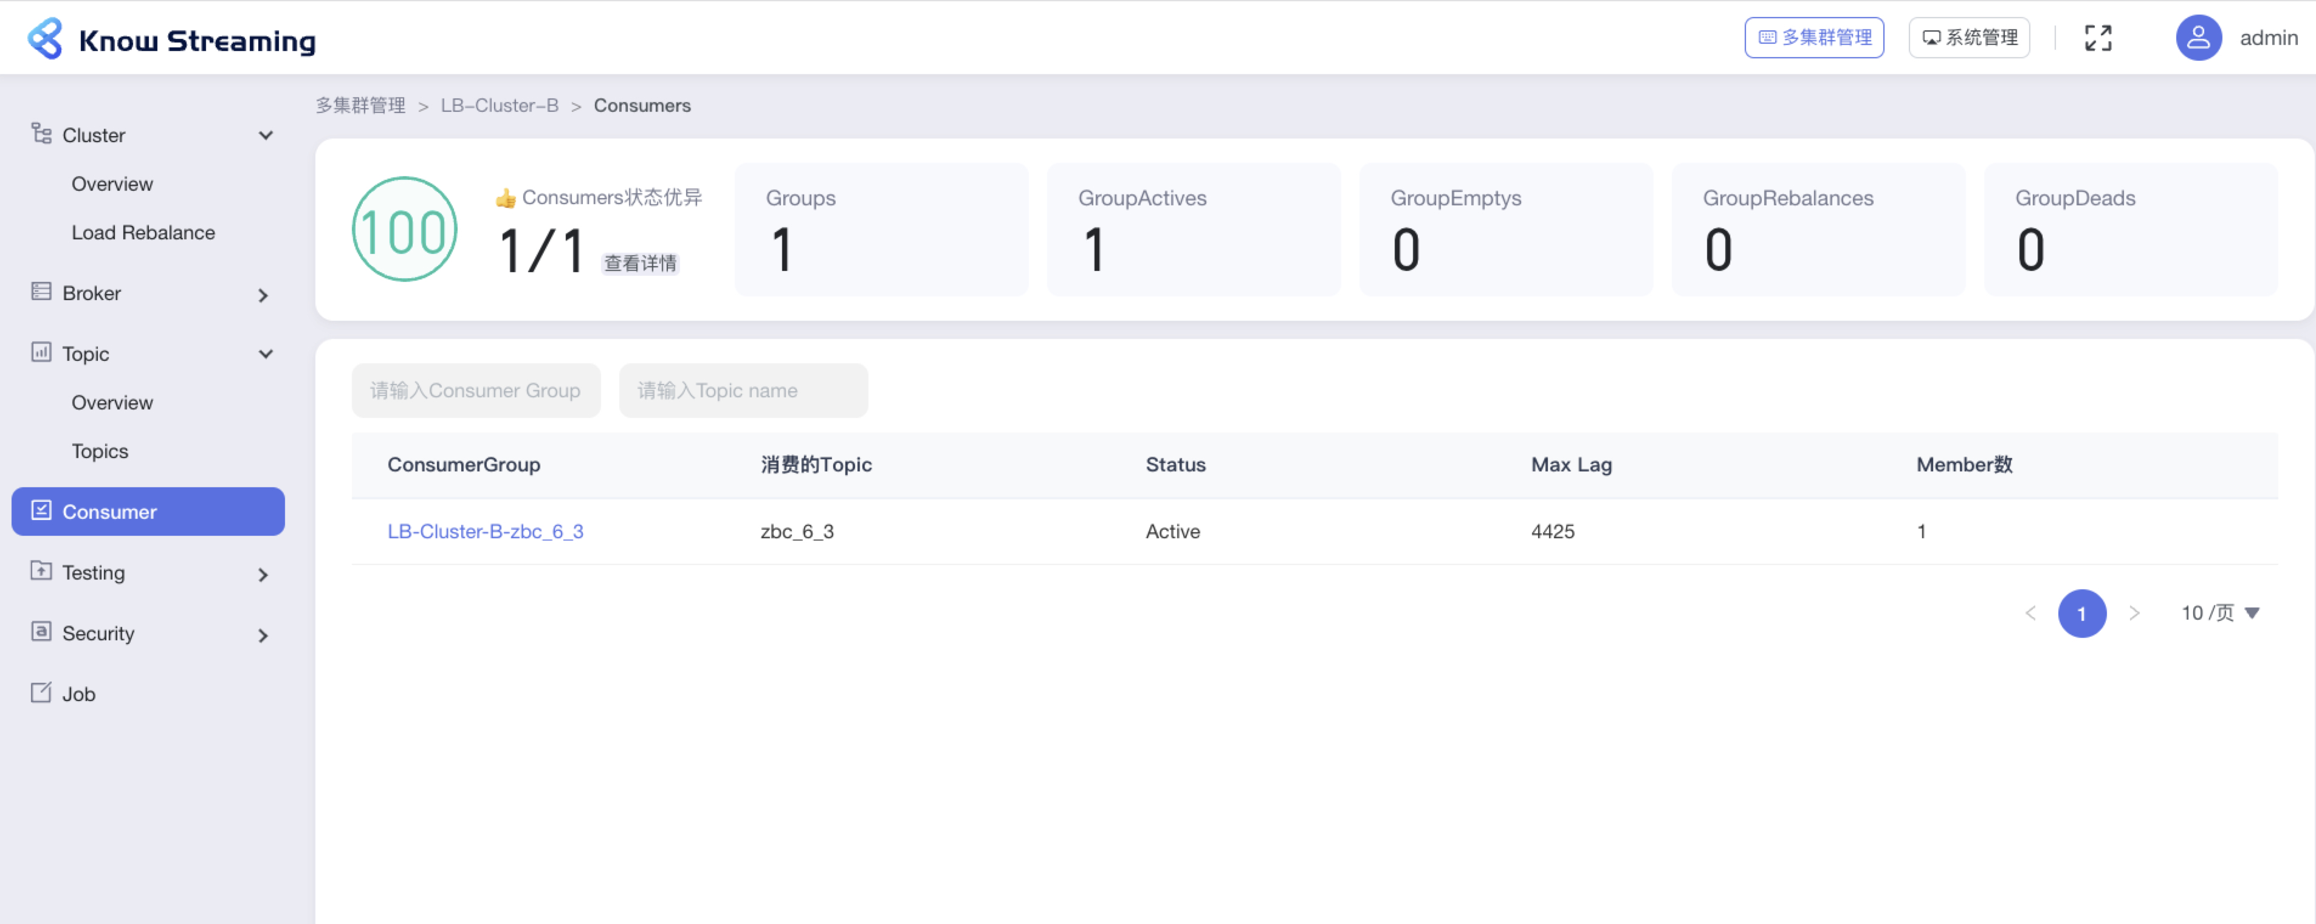Click 查看详情 next to 1/1
This screenshot has width=2316, height=924.
[639, 264]
